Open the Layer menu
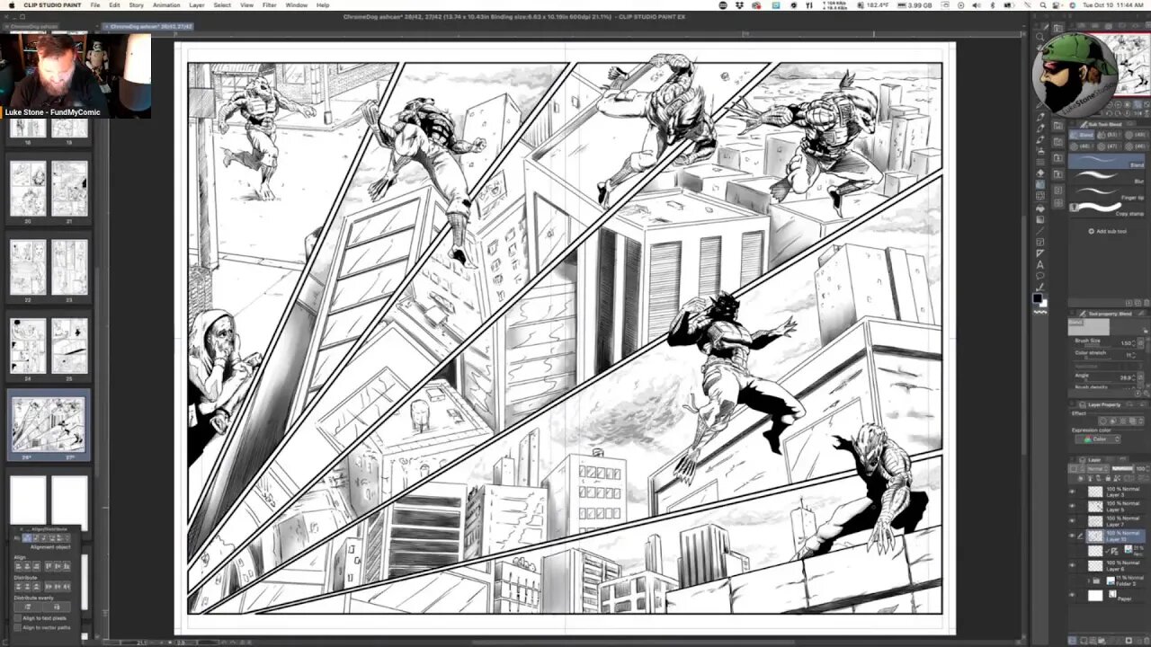The image size is (1151, 647). 196,4
